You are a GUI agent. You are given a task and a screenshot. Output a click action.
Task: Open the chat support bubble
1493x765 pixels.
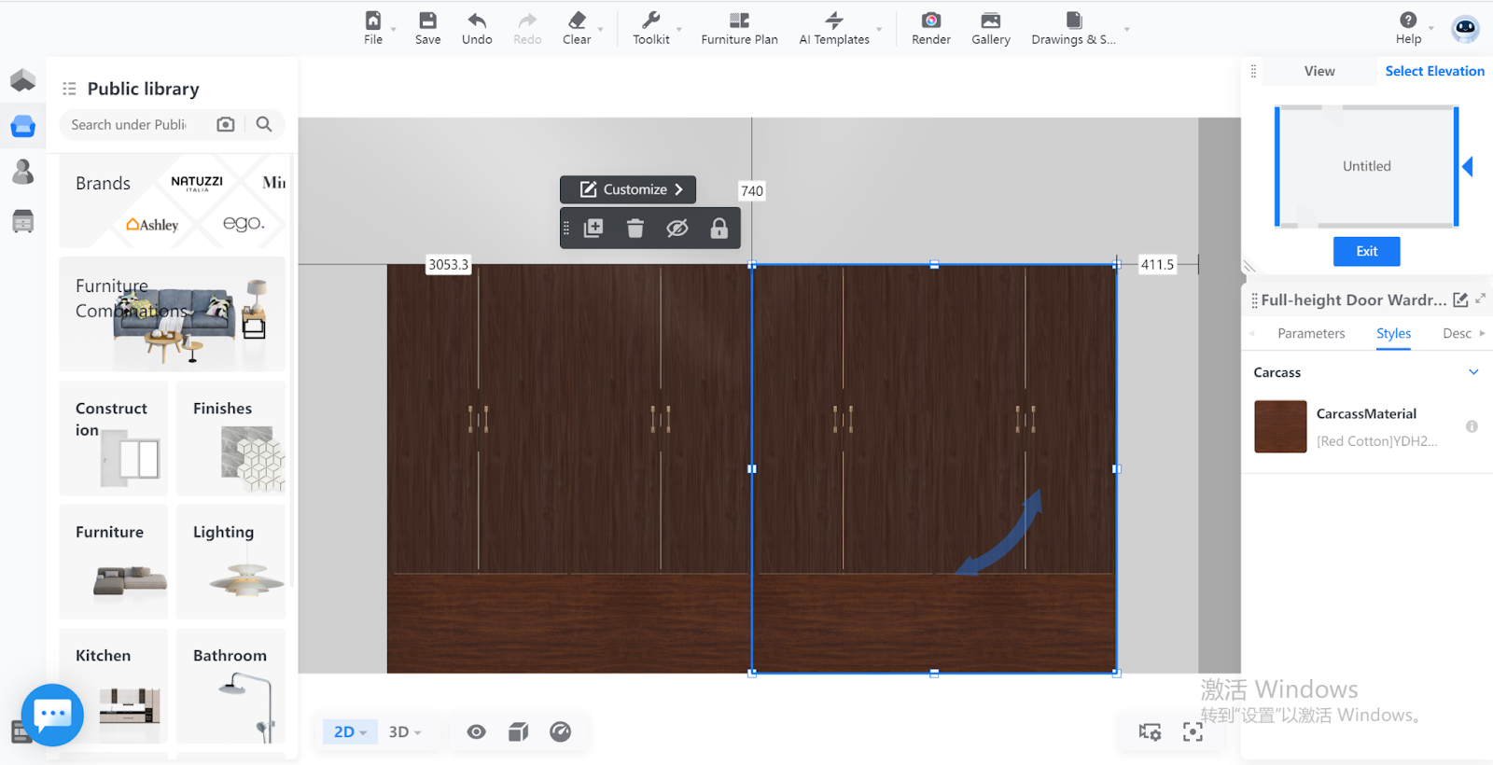click(x=52, y=715)
